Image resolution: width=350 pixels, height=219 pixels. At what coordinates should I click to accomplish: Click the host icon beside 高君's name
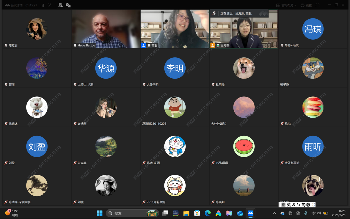click(143, 46)
